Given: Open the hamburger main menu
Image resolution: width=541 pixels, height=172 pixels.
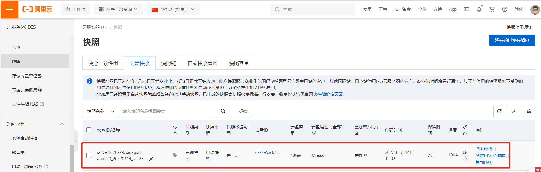Looking at the screenshot, I should point(9,9).
